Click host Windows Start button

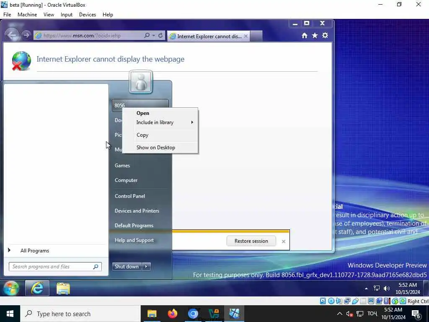[x=10, y=314]
